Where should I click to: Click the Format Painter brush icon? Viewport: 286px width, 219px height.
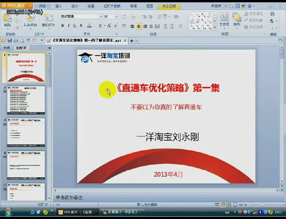[x=17, y=27]
